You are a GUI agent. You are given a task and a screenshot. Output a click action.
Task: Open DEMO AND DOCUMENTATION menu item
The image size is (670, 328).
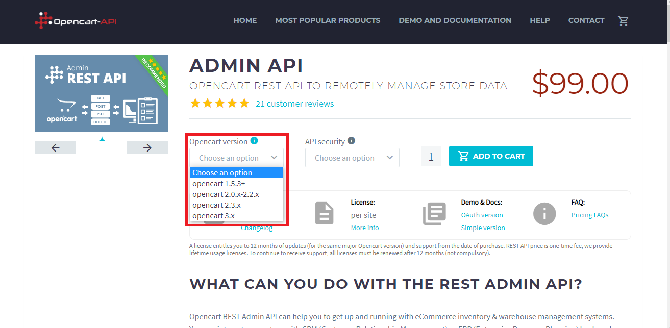click(455, 21)
